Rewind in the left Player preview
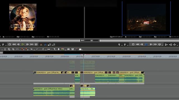The image size is (179, 100). pos(14,44)
